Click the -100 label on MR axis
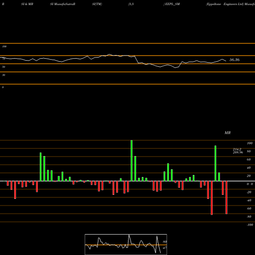This screenshot has width=255, height=255. click(x=250, y=225)
